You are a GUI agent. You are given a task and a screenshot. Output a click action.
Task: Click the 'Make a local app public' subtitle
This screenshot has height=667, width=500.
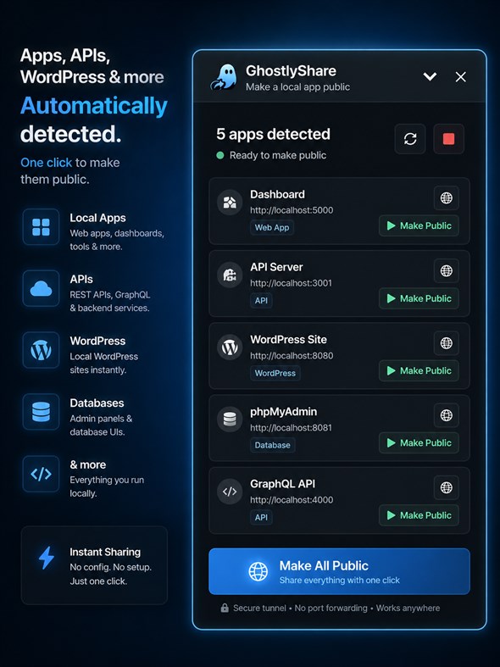(x=297, y=86)
